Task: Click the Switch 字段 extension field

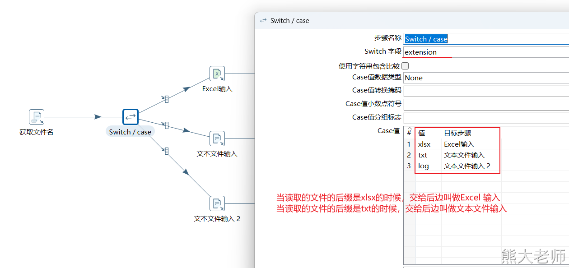Action: tap(486, 52)
